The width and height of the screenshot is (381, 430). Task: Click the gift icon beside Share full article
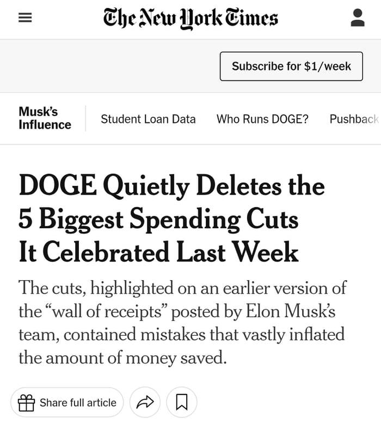point(26,403)
